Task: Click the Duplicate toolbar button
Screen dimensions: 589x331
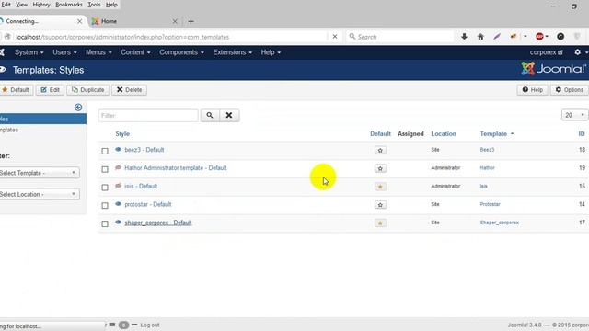Action: pos(88,90)
